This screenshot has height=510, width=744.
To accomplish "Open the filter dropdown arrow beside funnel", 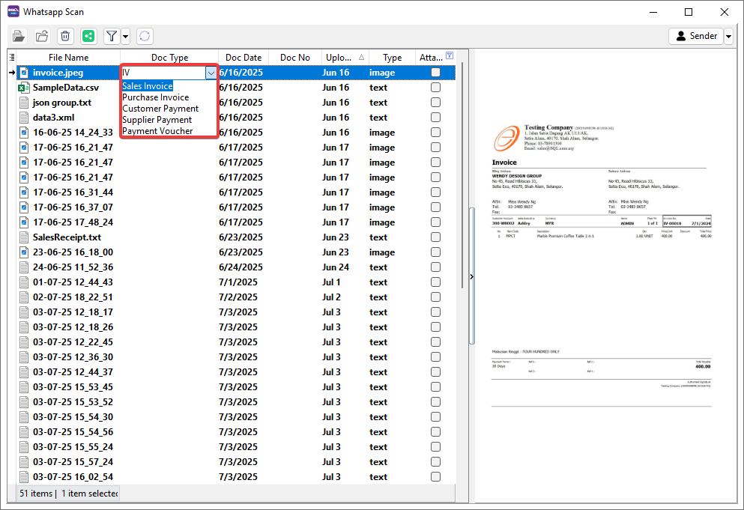I will point(125,36).
